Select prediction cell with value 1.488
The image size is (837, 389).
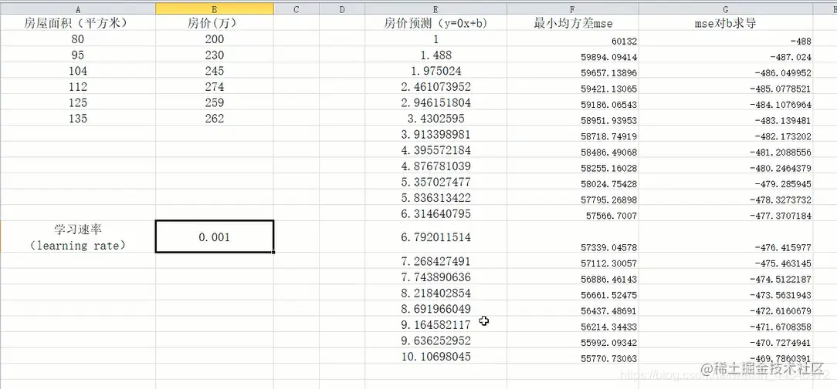(x=436, y=55)
